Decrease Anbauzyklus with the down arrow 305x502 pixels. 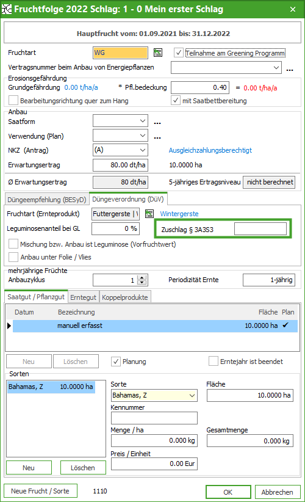(x=142, y=282)
